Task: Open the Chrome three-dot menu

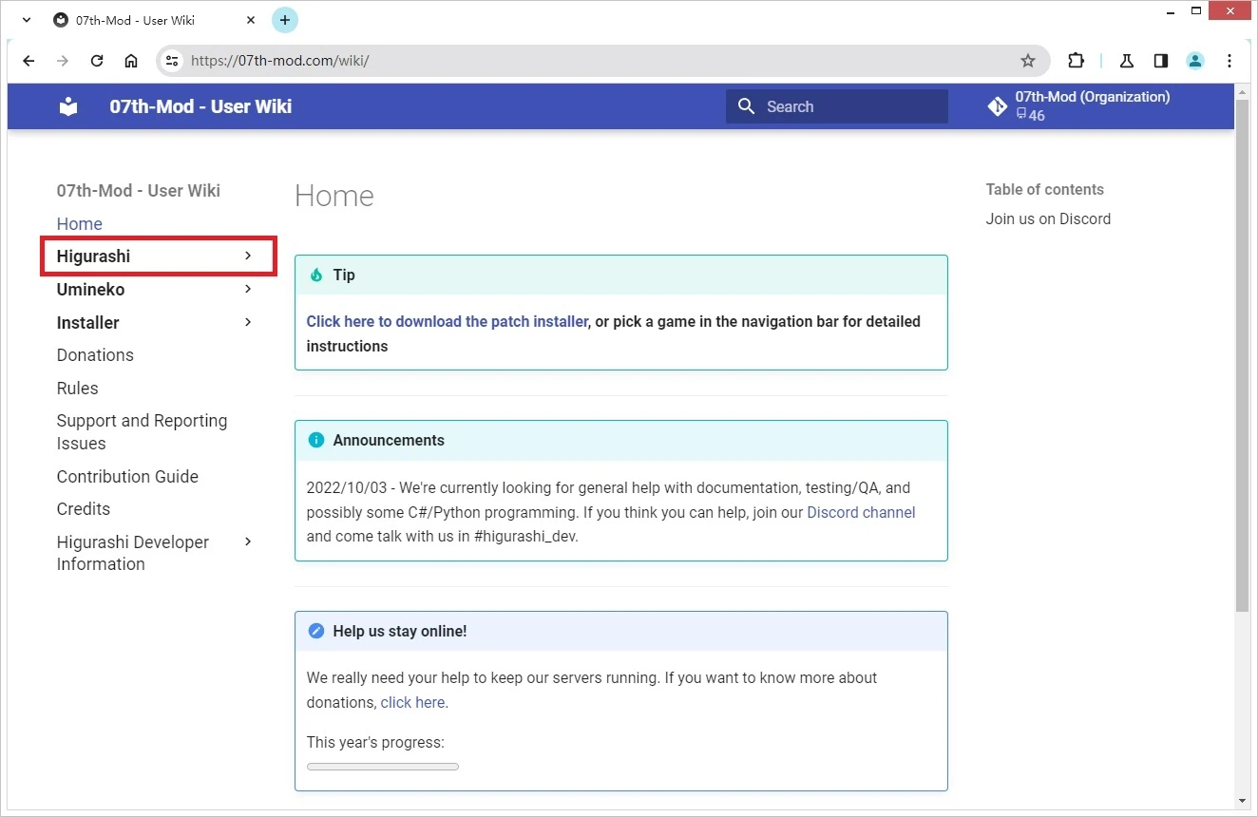Action: point(1229,61)
